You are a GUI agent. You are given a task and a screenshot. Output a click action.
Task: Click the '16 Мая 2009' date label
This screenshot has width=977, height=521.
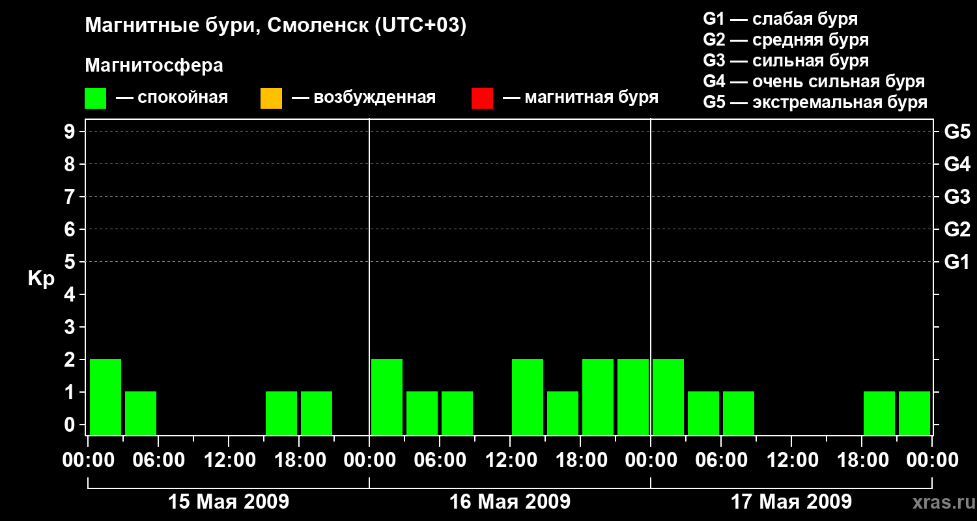pyautogui.click(x=510, y=501)
